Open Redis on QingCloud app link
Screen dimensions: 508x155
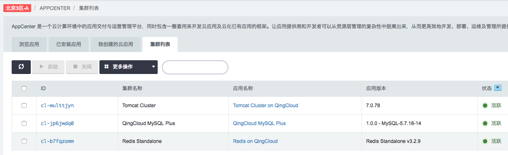click(x=255, y=141)
